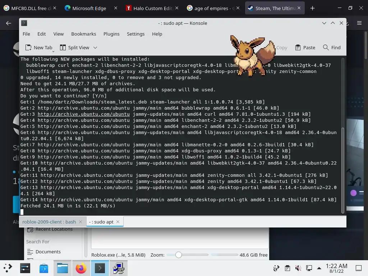Screen dimensions: 368x276
Task: Click the Paste toolbar button
Action: click(x=305, y=48)
